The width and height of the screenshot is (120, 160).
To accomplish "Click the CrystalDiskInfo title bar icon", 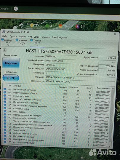I will 4,31.
